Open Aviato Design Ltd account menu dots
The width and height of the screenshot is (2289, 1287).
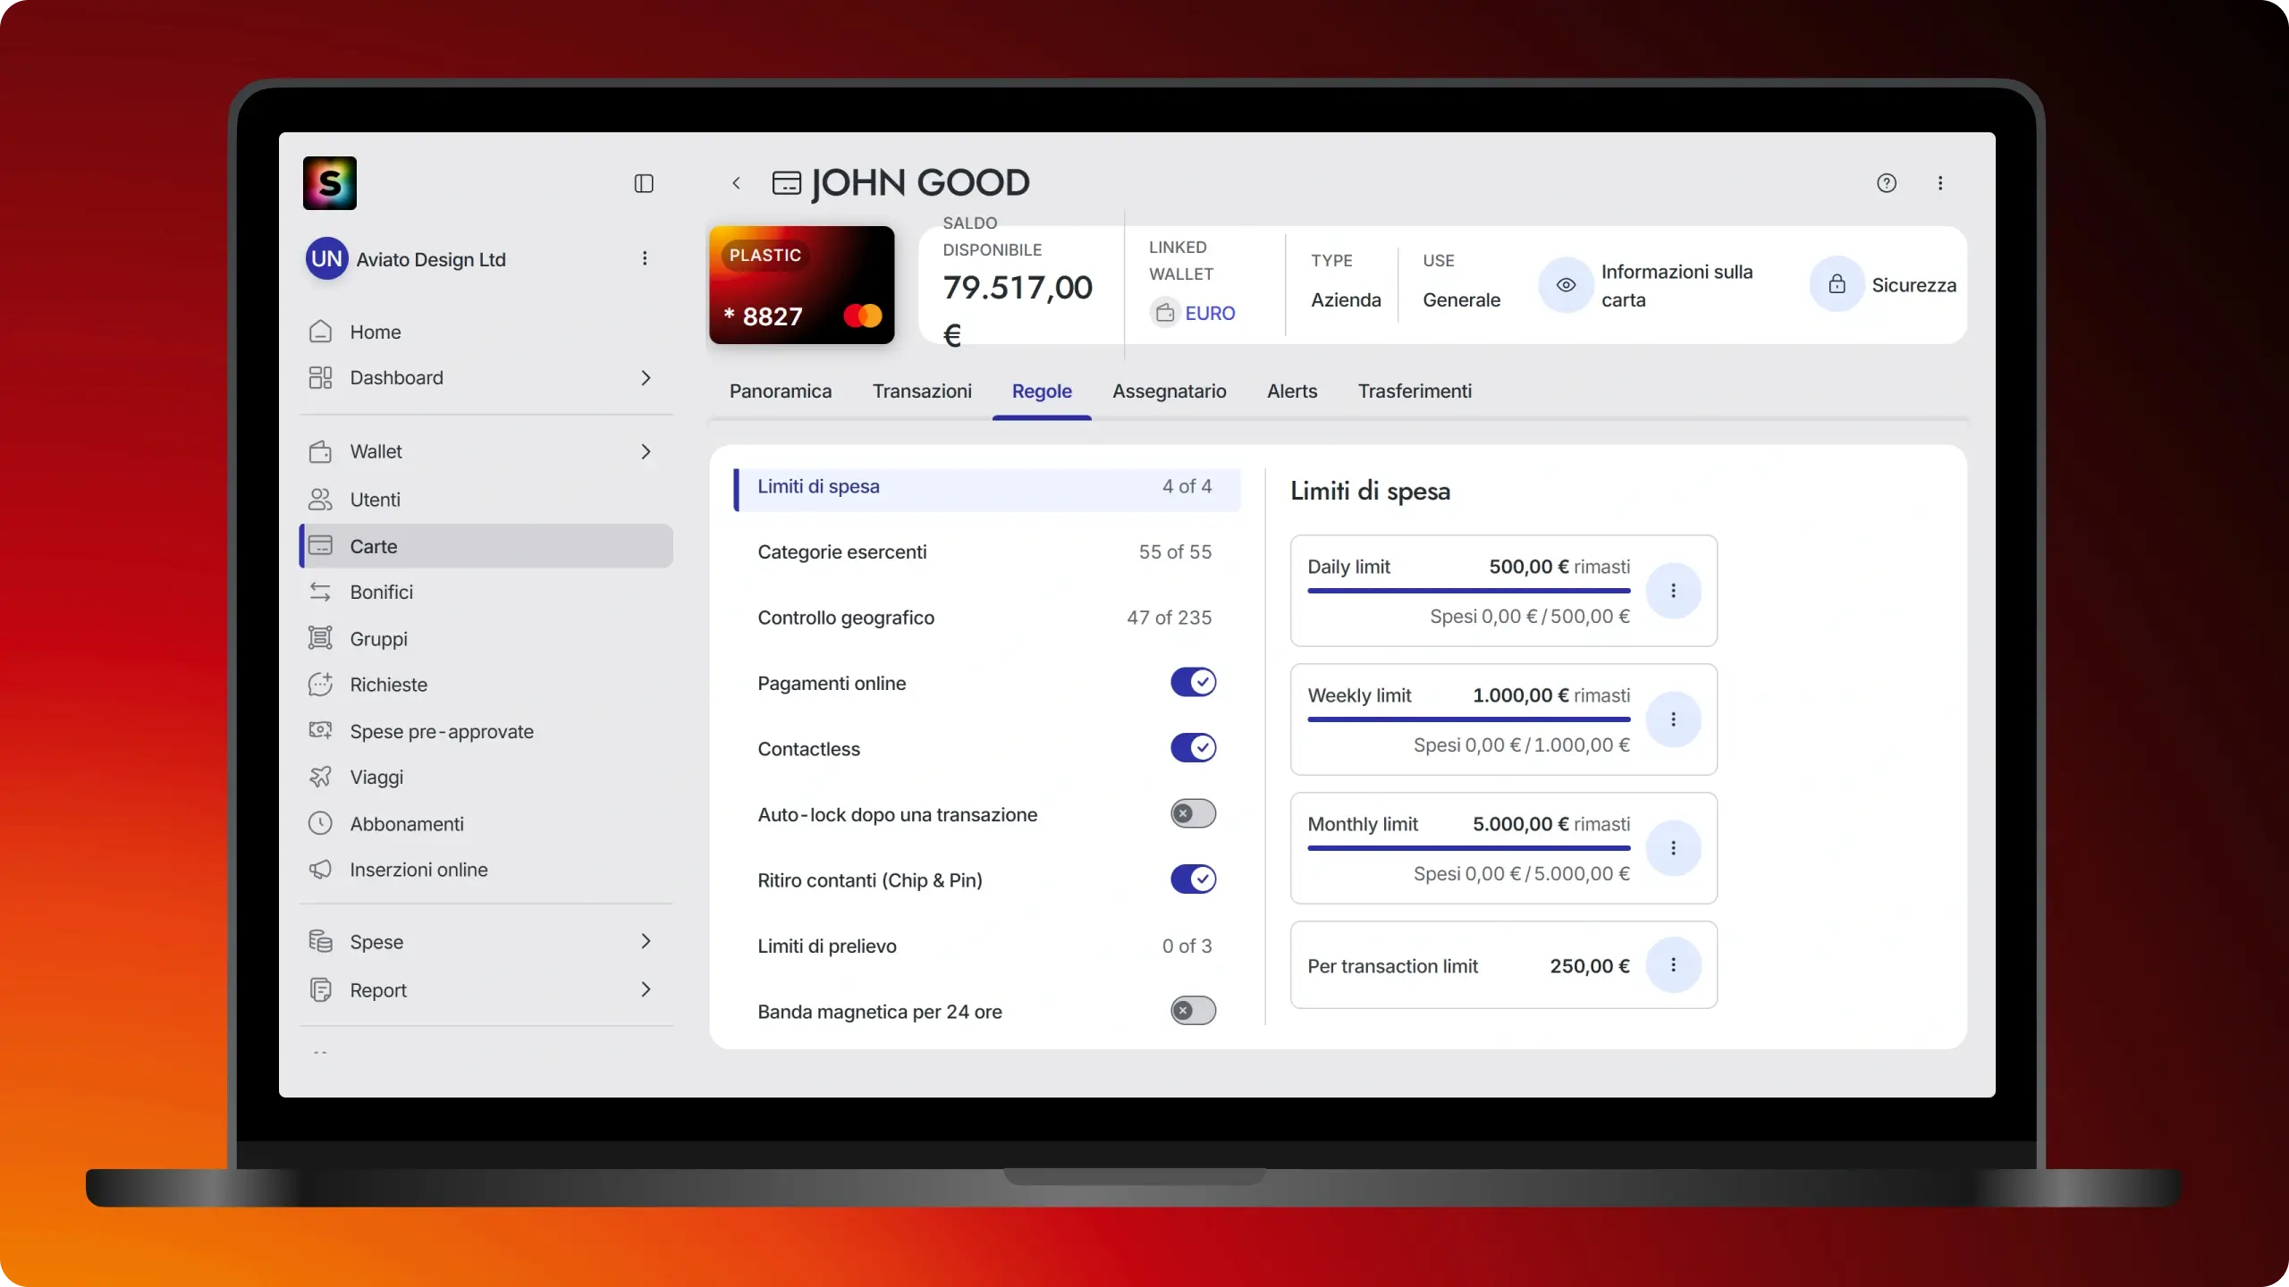(644, 258)
